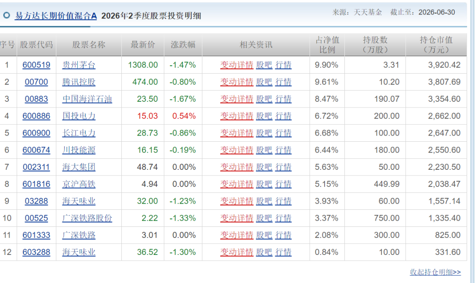This screenshot has width=475, height=283.
Task: Open stock code 600519 link
Action: pos(37,65)
